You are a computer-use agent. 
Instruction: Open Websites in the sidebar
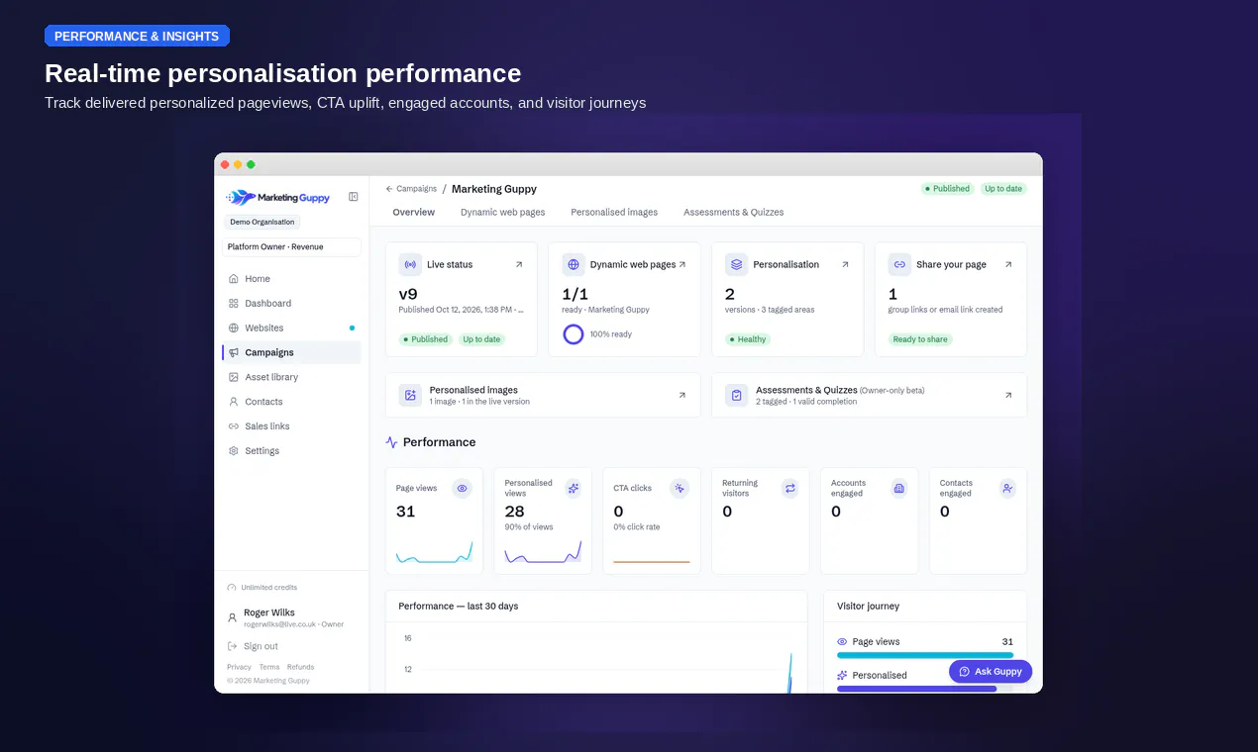click(x=291, y=328)
